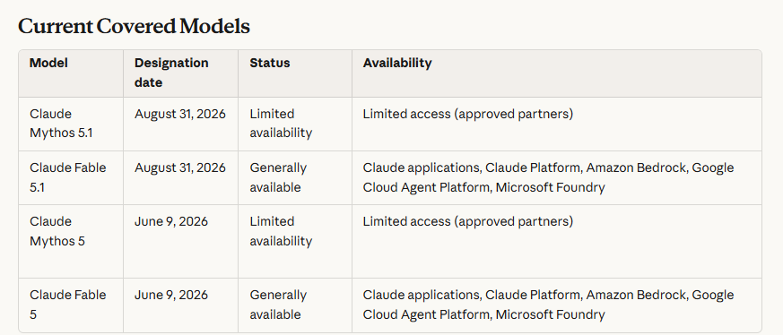The height and width of the screenshot is (335, 783).
Task: Click availability platforms list for Fable 5
Action: 548,305
